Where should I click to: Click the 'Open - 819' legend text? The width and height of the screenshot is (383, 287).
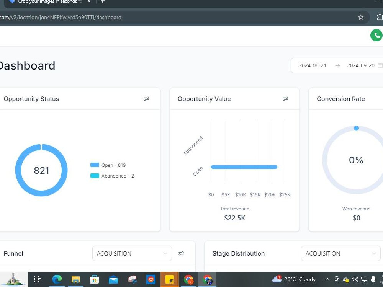coord(114,165)
